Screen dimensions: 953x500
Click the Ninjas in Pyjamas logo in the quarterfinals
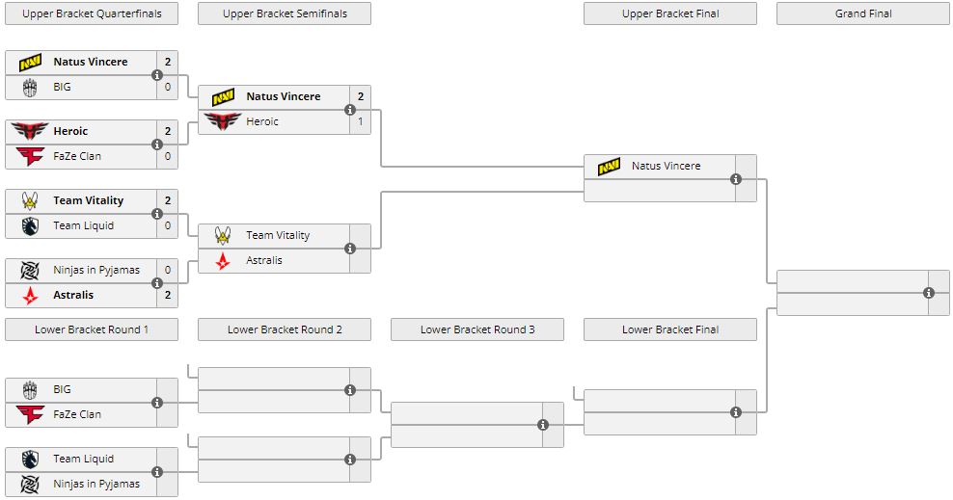(x=30, y=270)
